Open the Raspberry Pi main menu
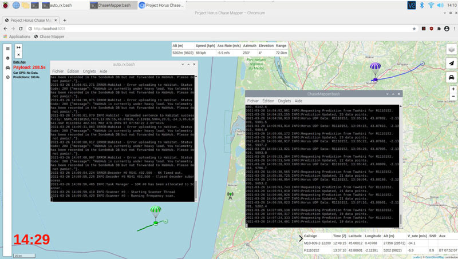The width and height of the screenshot is (458, 259). (5, 5)
